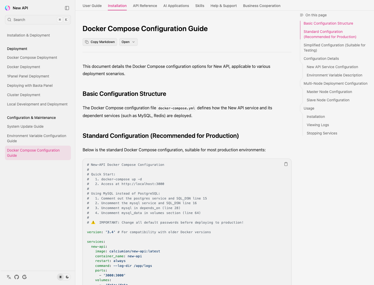Jump to New API Service Configuration
Image resolution: width=374 pixels, height=285 pixels.
332,67
